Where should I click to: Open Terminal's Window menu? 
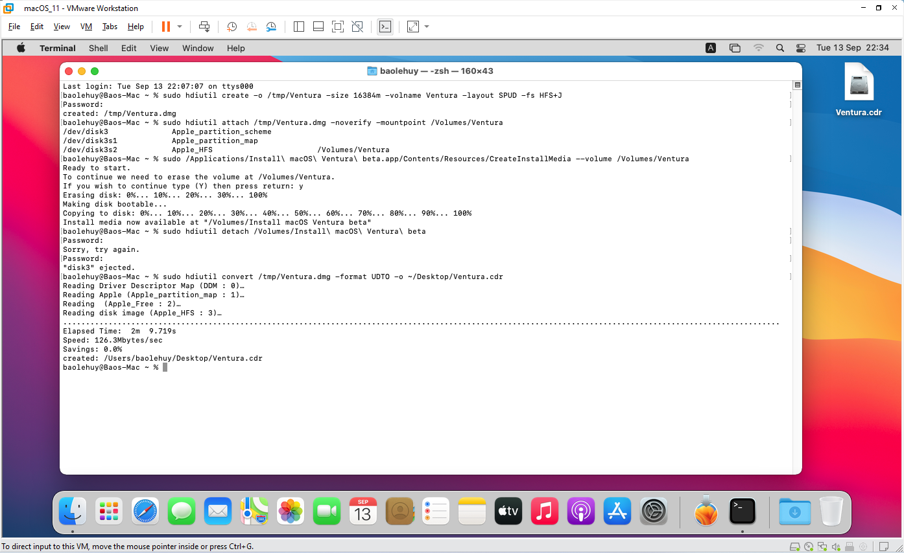point(198,48)
